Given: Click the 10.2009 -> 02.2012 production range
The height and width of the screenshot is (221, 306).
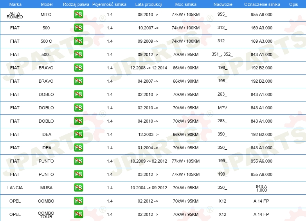Looking at the screenshot, I should click(x=149, y=161).
